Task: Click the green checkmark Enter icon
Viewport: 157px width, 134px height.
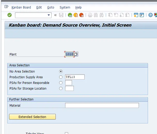Action: pyautogui.click(x=10, y=15)
